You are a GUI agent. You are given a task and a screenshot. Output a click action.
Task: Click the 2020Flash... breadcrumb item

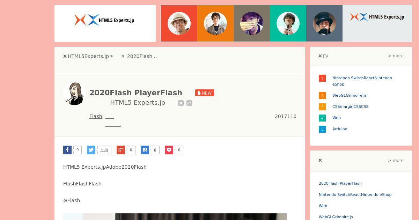coord(142,56)
